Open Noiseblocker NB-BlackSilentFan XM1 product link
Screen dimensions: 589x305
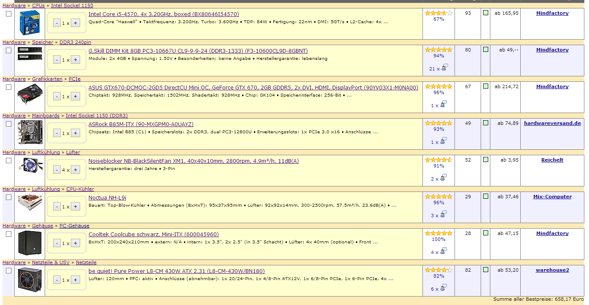(194, 161)
